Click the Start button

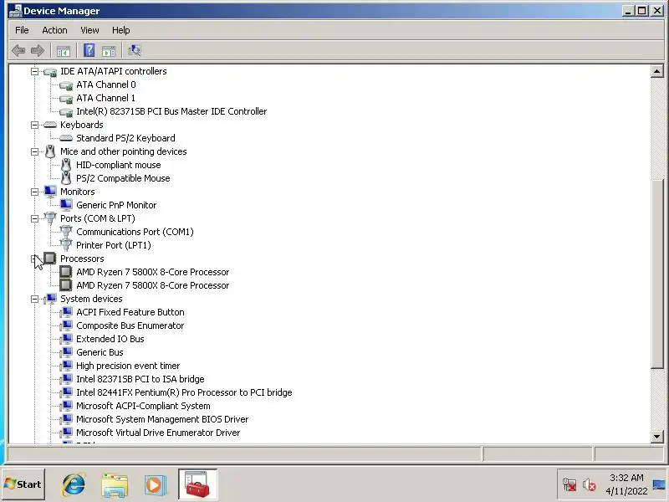tap(23, 484)
